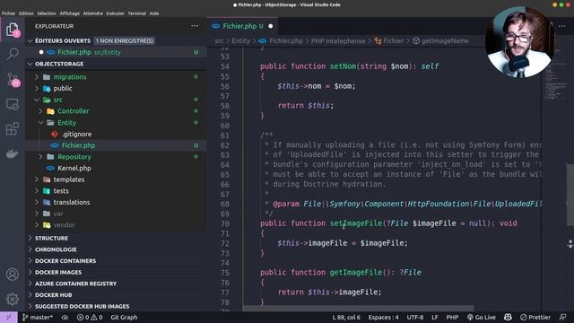Open the Explorer view in activity bar
This screenshot has height=323, width=574.
click(x=13, y=30)
